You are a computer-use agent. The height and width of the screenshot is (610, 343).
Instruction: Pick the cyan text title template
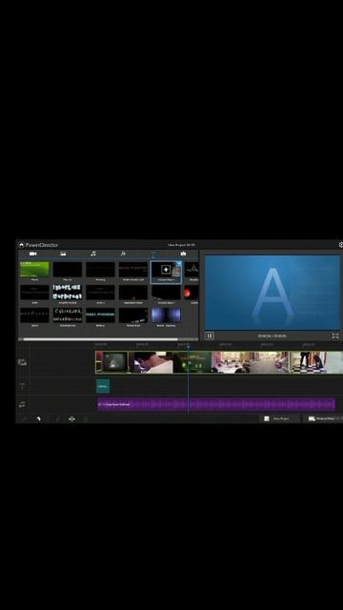click(100, 315)
